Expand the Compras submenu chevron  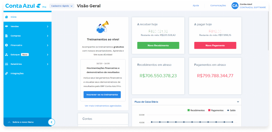(x=48, y=36)
